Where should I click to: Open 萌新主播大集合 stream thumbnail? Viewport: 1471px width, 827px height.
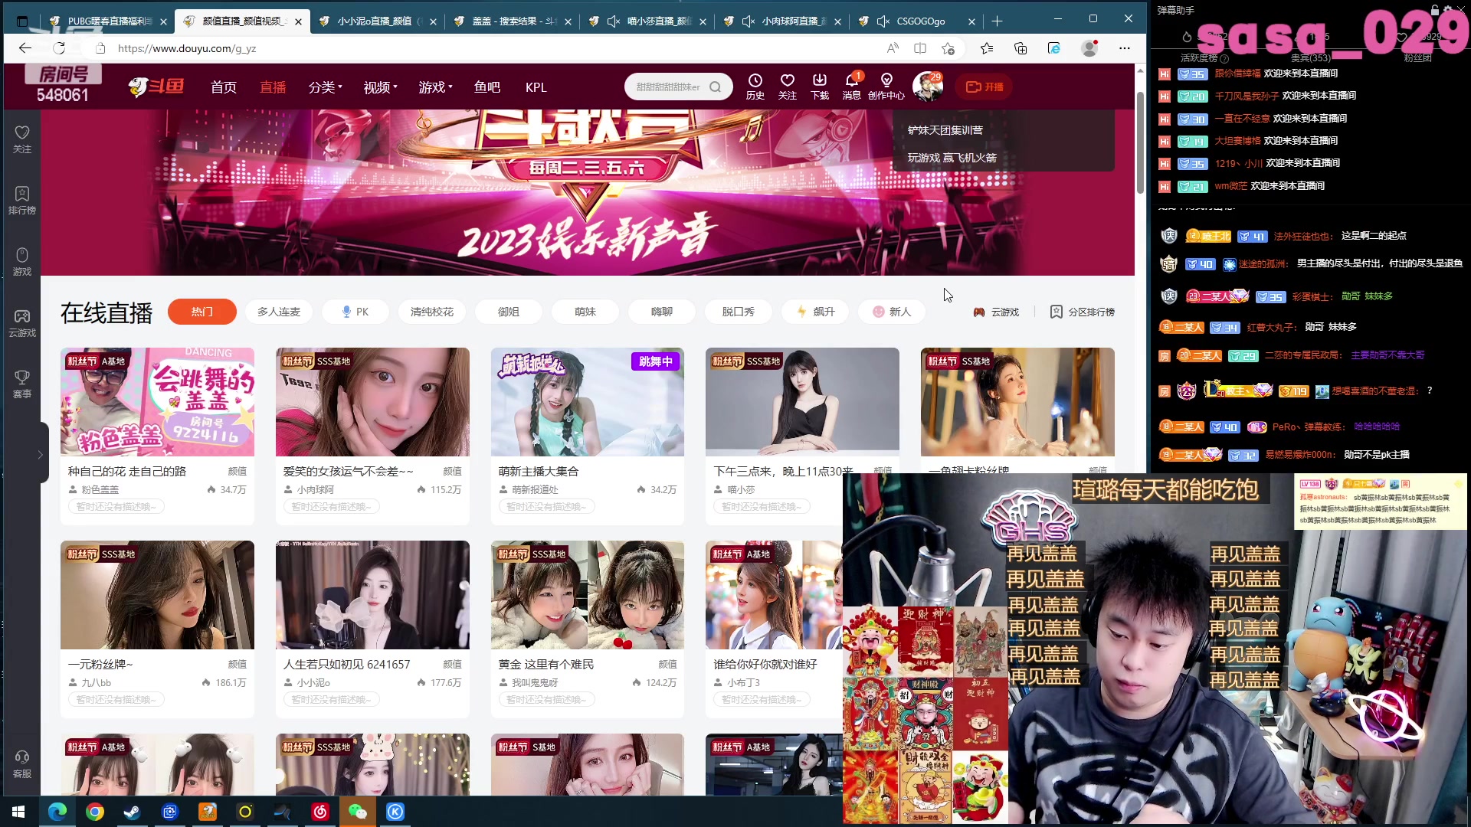[588, 402]
